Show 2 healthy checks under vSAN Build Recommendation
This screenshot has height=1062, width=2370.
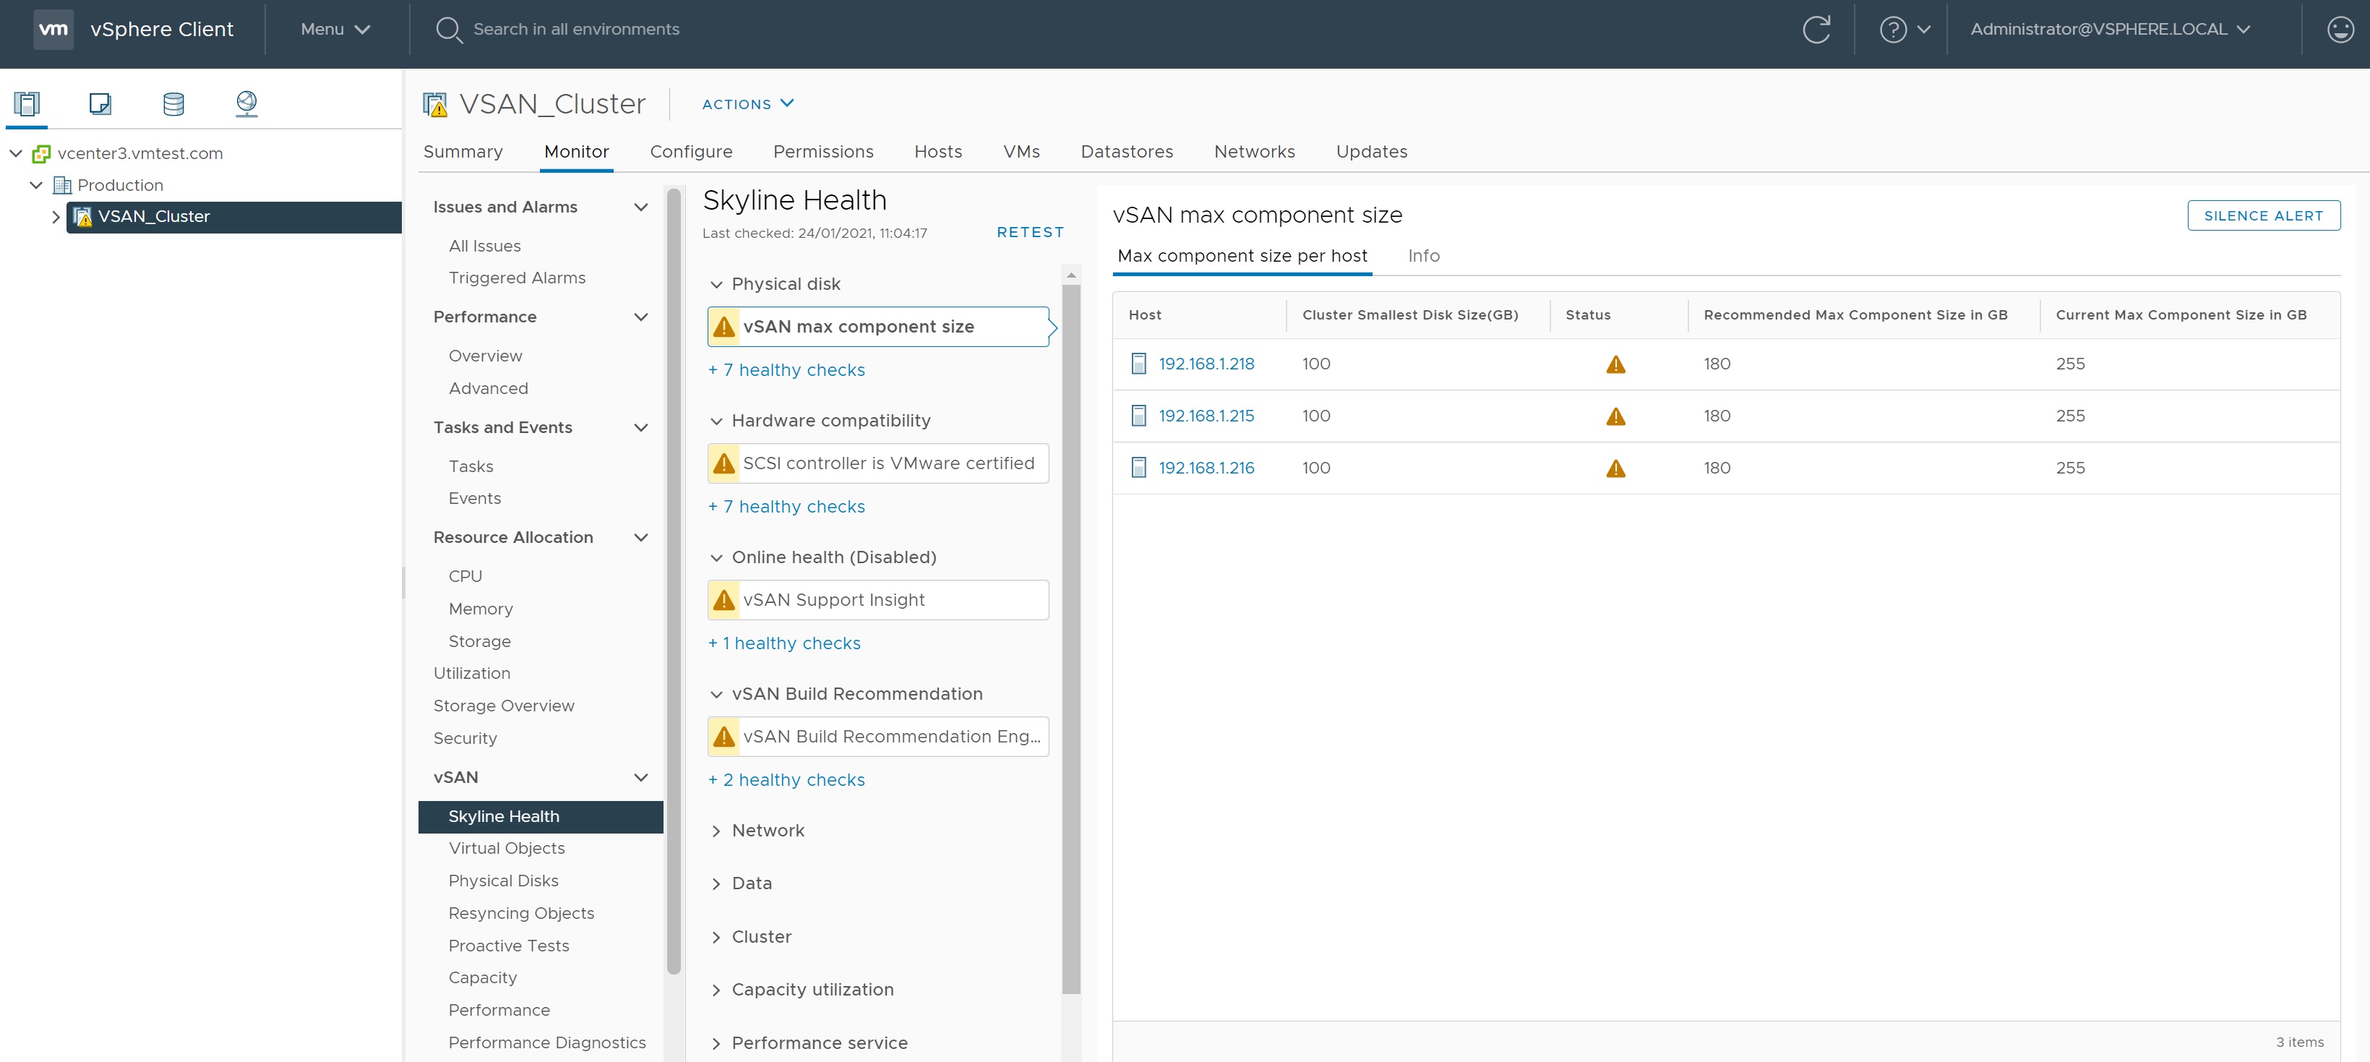[x=786, y=779]
